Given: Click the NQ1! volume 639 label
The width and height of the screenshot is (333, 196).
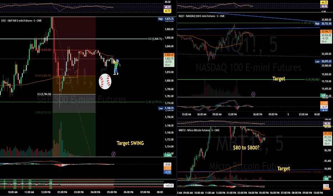Looking at the screenshot, I should click(323, 96).
